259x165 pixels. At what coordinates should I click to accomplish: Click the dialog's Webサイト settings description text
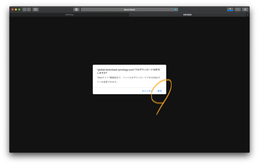coord(129,80)
